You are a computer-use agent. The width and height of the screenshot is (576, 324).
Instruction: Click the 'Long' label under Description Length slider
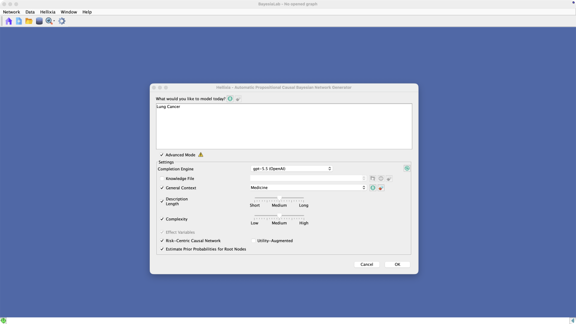pos(304,205)
